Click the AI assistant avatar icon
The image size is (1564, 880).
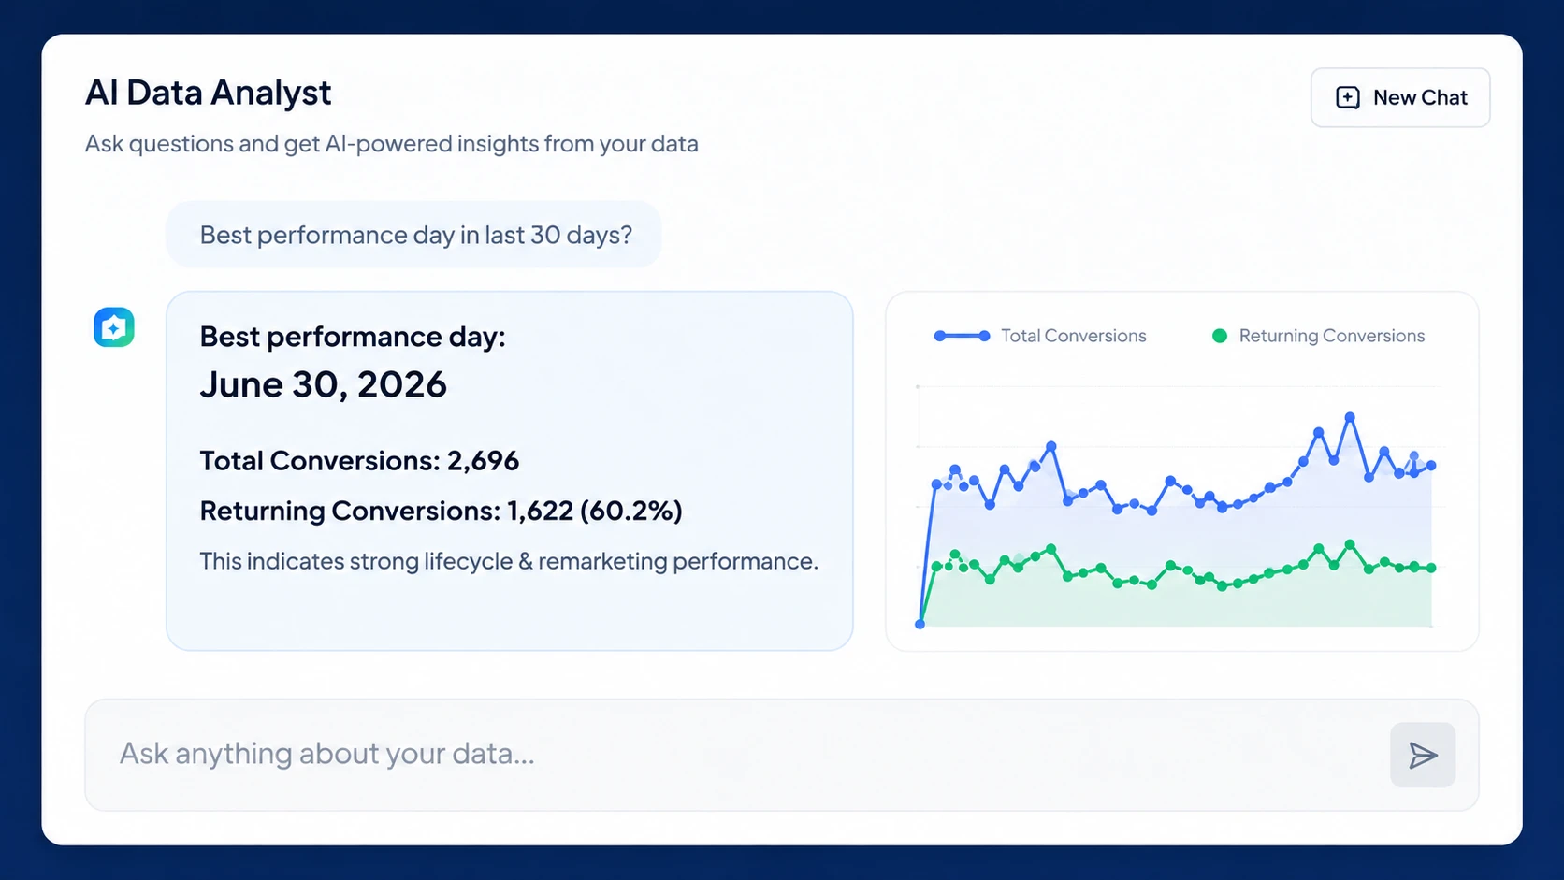114,327
